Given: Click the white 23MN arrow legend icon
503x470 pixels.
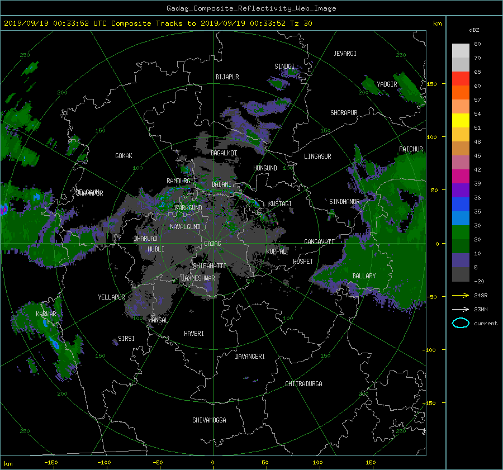Looking at the screenshot, I should [461, 309].
